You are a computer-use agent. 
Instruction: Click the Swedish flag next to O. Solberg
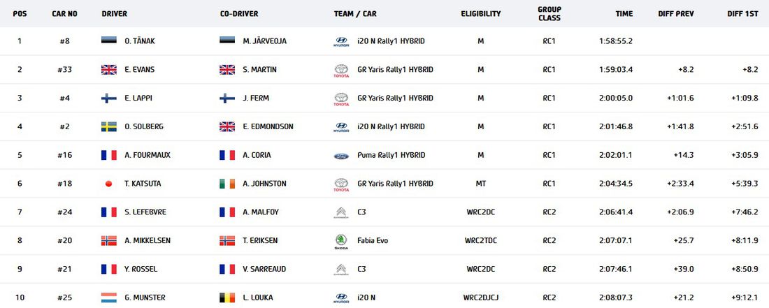tap(109, 127)
